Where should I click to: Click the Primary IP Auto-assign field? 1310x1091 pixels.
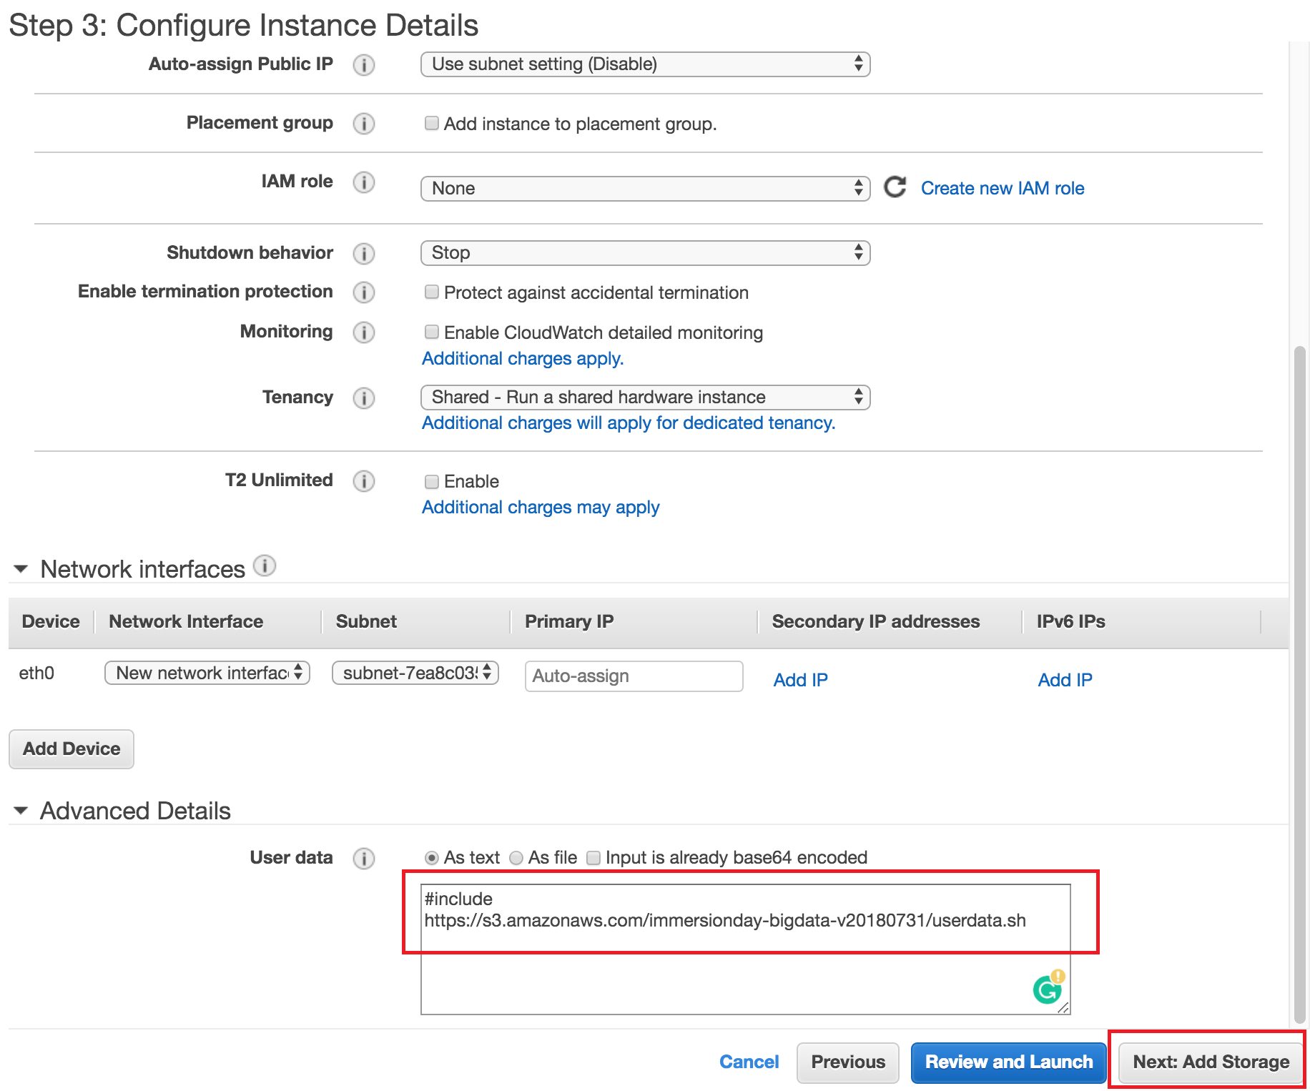tap(634, 676)
